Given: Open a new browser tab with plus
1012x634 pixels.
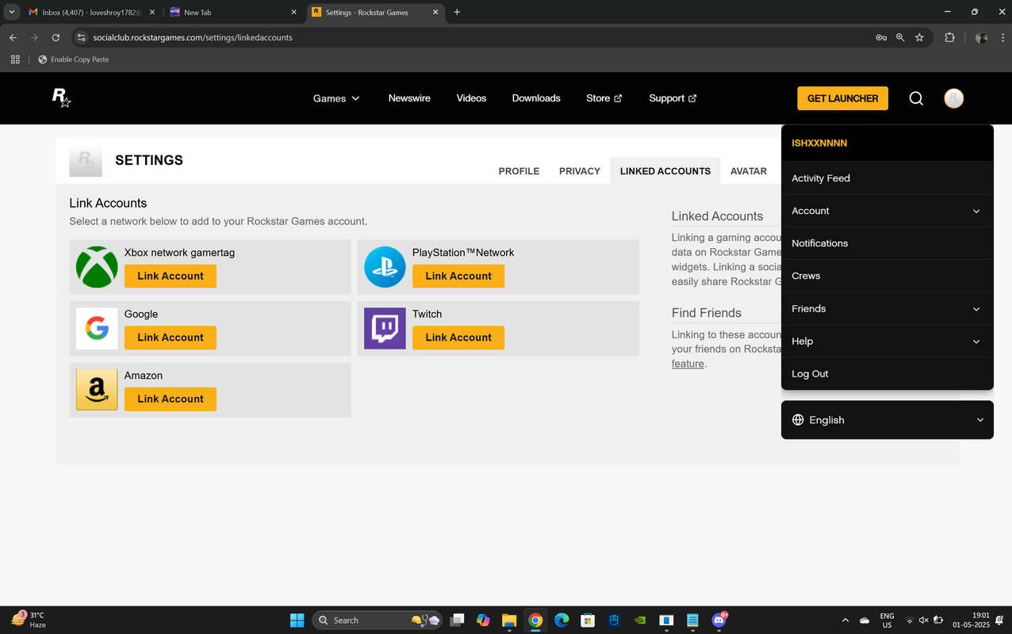Looking at the screenshot, I should click(x=457, y=12).
